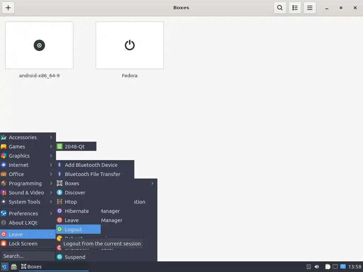Click the Games gamepad icon
The image size is (363, 272).
4,146
